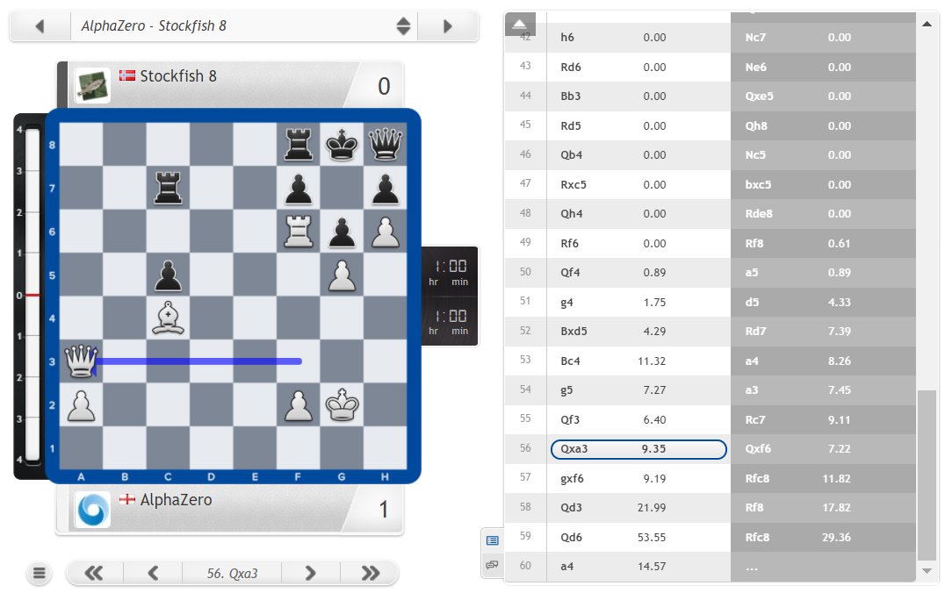Screen dimensions: 945x593
Task: Select the white pawn on f2
Action: tap(299, 404)
